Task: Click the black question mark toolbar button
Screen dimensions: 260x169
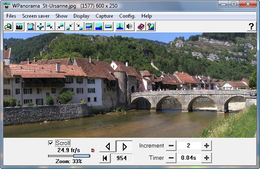Action: click(x=252, y=27)
